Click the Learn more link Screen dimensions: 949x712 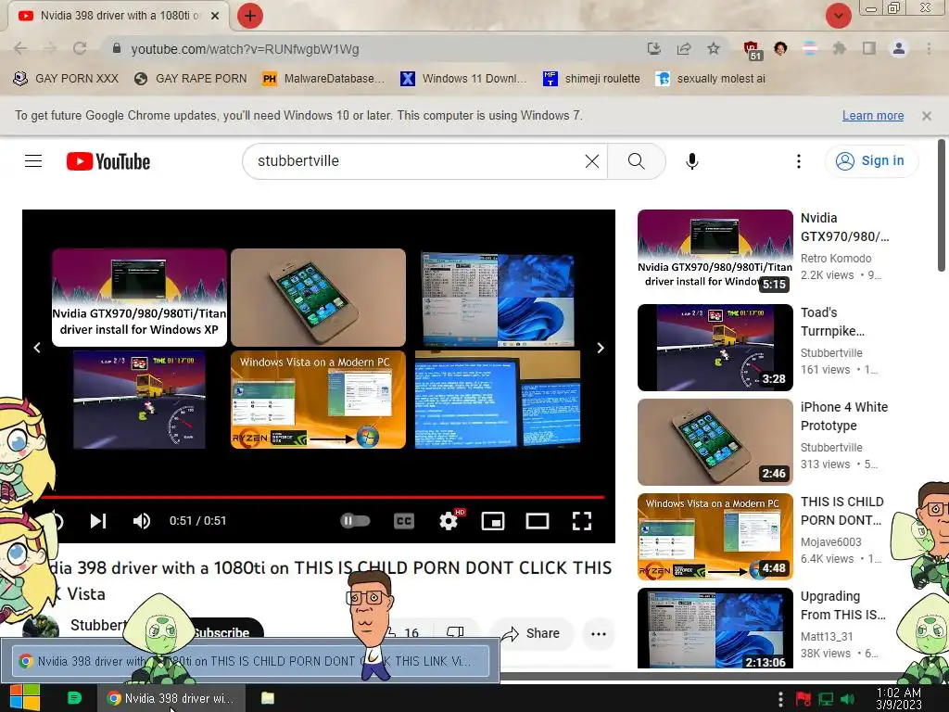click(x=873, y=116)
